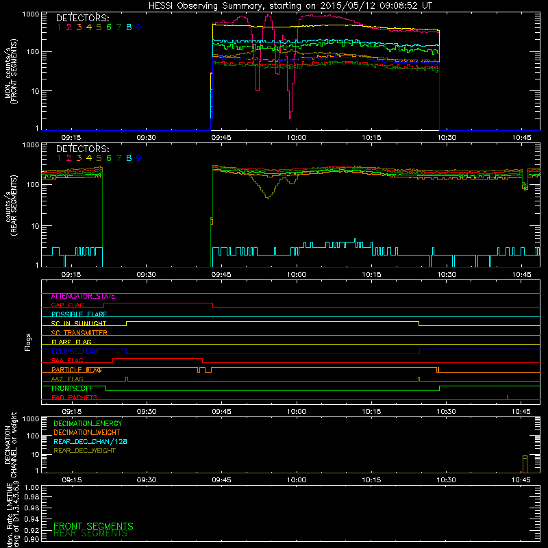The image size is (548, 548).
Task: Select detector 7 in the front segments legend
Action: pyautogui.click(x=119, y=27)
